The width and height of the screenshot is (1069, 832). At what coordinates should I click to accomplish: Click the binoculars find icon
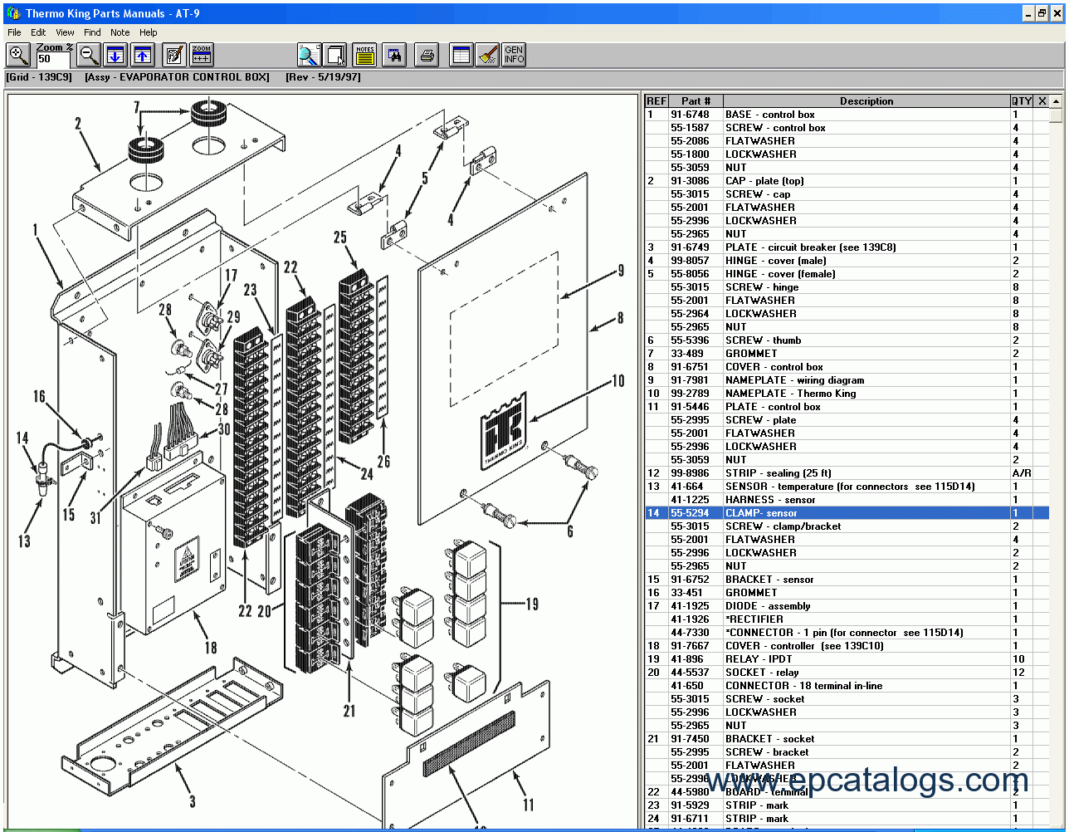[x=393, y=56]
